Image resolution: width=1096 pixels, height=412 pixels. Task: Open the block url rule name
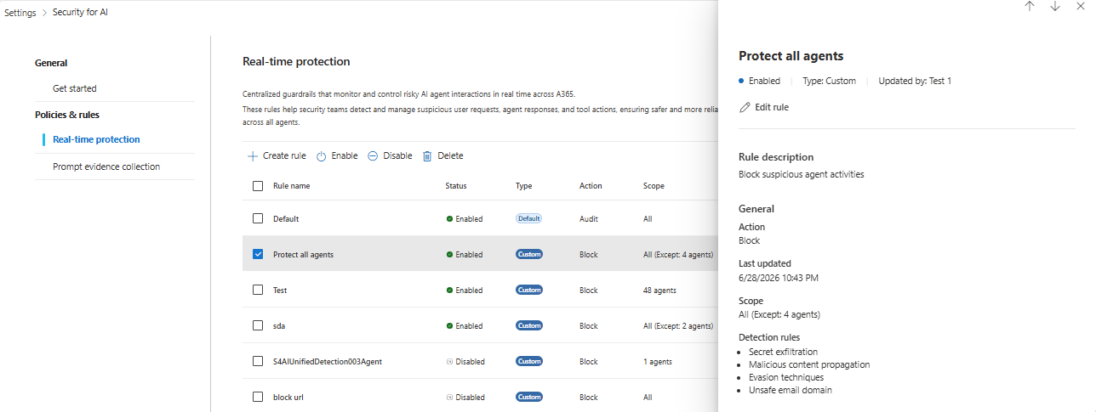click(x=289, y=397)
